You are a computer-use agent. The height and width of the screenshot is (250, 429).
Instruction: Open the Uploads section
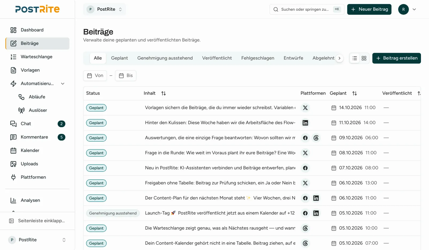[x=37, y=164]
